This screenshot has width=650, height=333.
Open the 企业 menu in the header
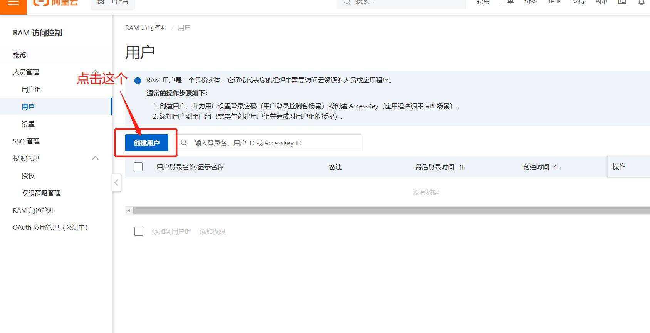click(554, 2)
